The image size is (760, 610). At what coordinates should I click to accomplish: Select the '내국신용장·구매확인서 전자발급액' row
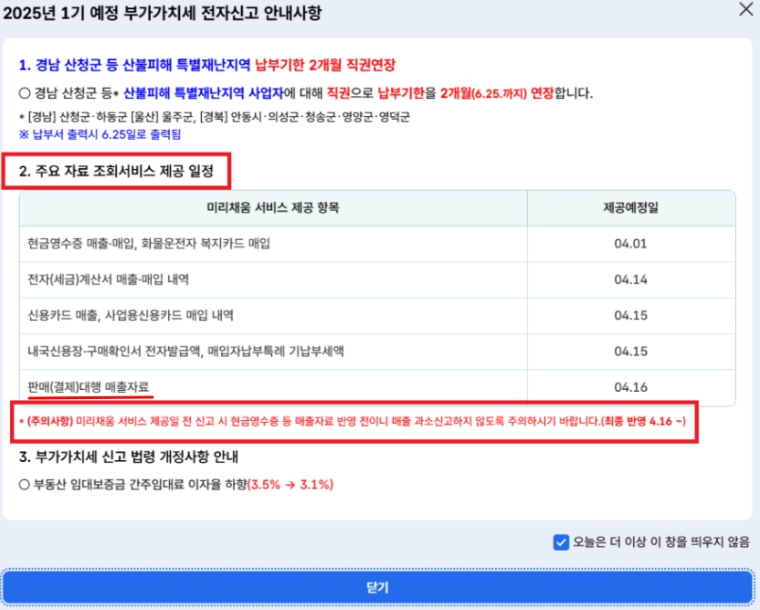point(185,351)
